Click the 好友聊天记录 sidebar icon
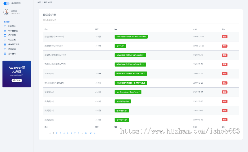 coord(5,45)
